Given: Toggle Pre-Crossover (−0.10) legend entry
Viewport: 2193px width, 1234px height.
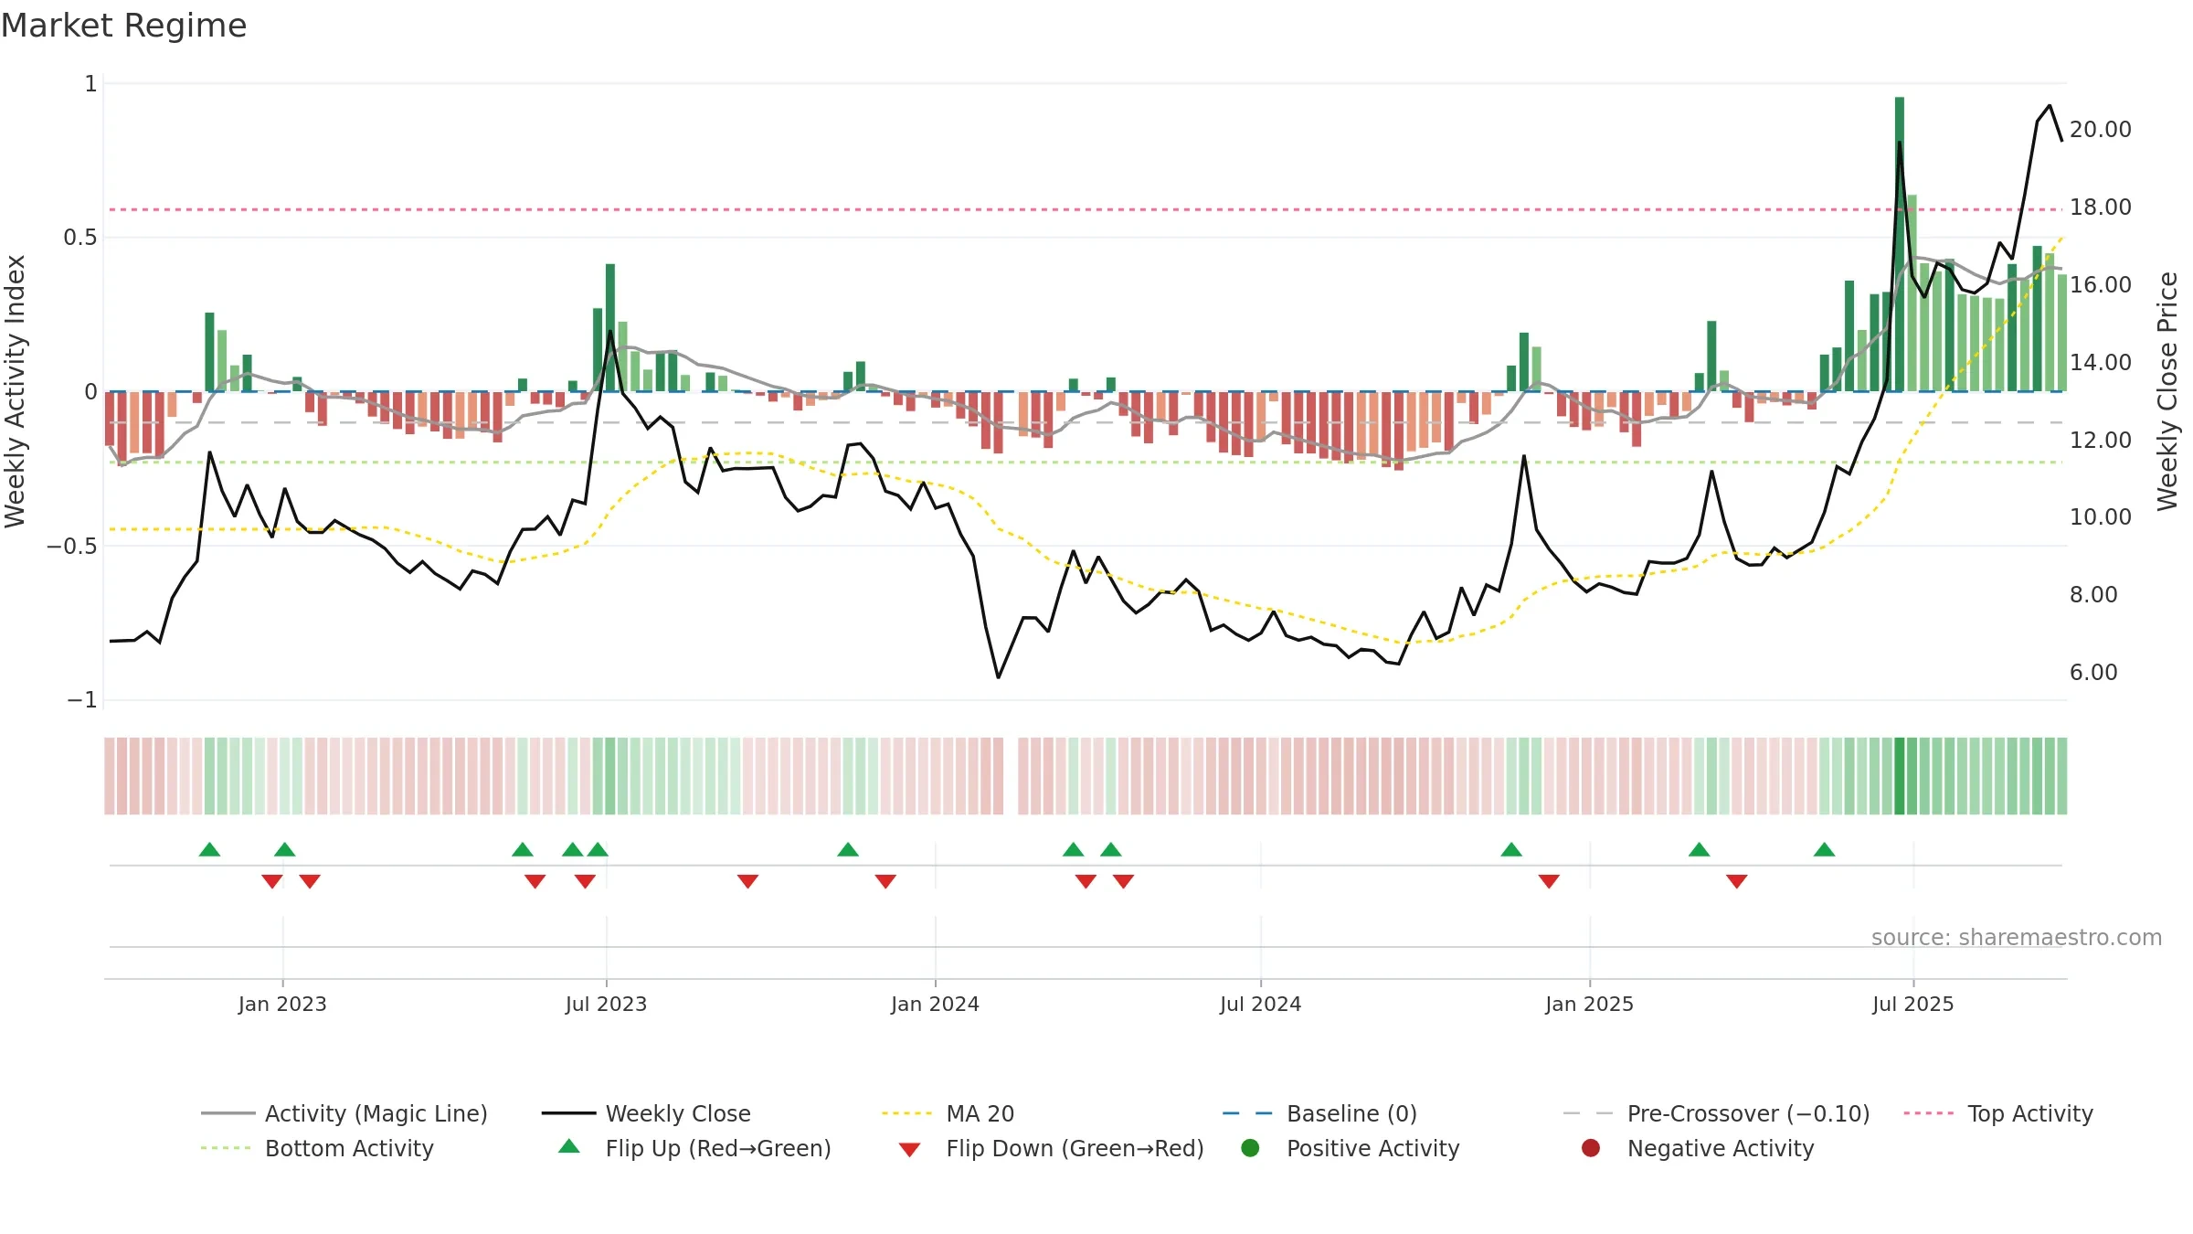Looking at the screenshot, I should (1716, 1113).
